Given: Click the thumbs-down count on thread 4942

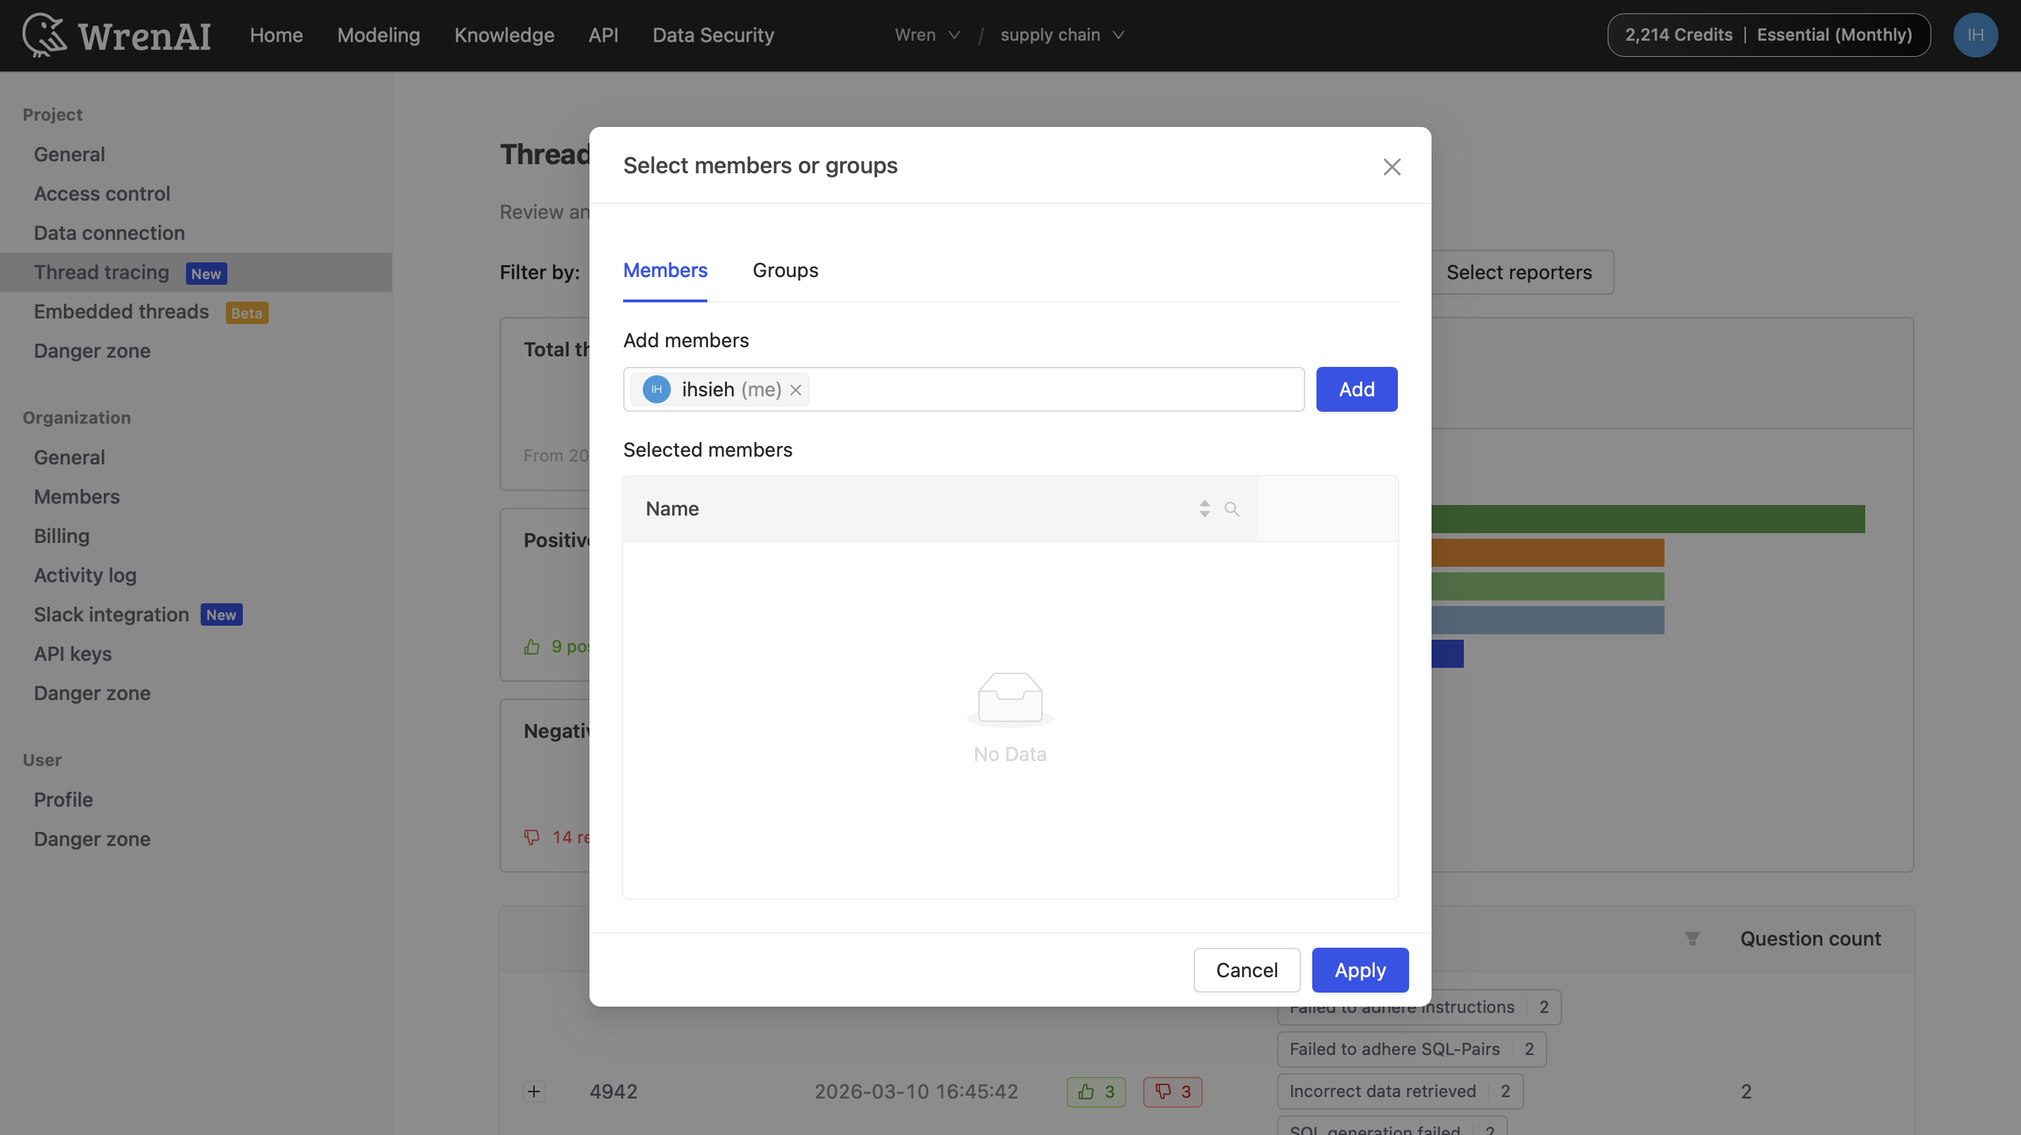Looking at the screenshot, I should pyautogui.click(x=1172, y=1091).
